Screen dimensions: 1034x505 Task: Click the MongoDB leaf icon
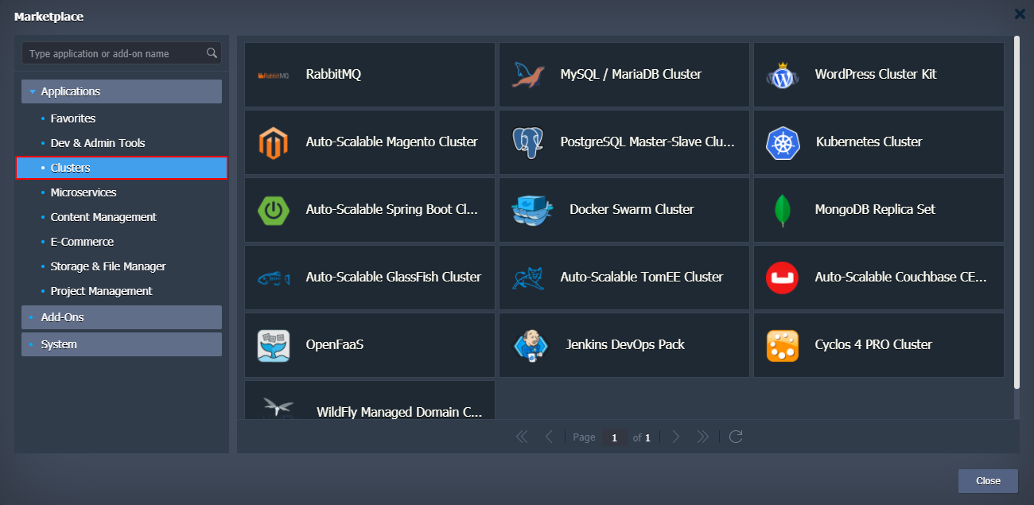coord(783,210)
